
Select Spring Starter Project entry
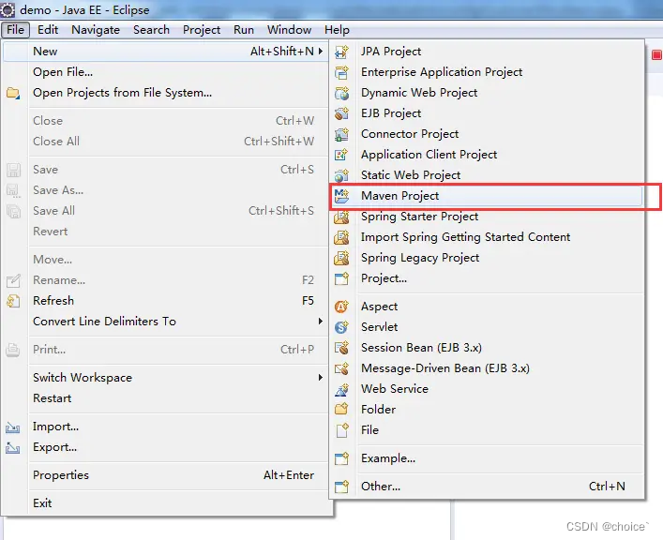pyautogui.click(x=487, y=217)
